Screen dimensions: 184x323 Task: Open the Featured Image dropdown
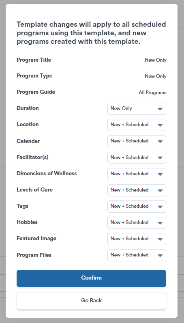pos(137,239)
